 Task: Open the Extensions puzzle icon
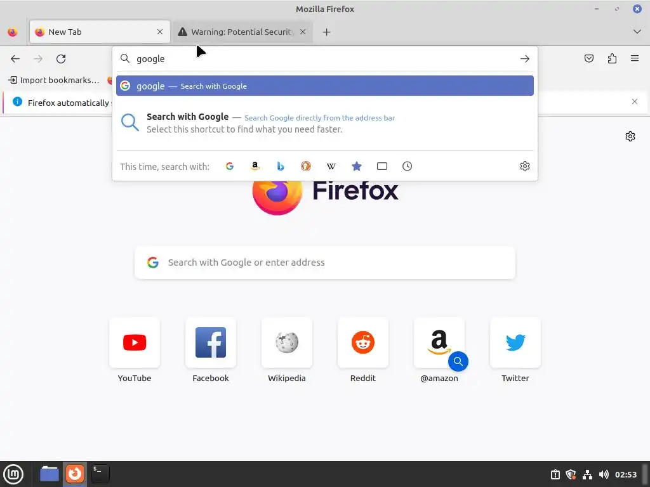coord(612,58)
